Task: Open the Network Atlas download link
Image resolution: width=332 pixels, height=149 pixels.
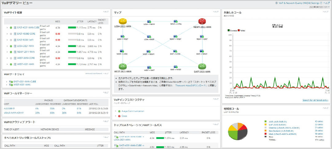Action: [x=190, y=86]
